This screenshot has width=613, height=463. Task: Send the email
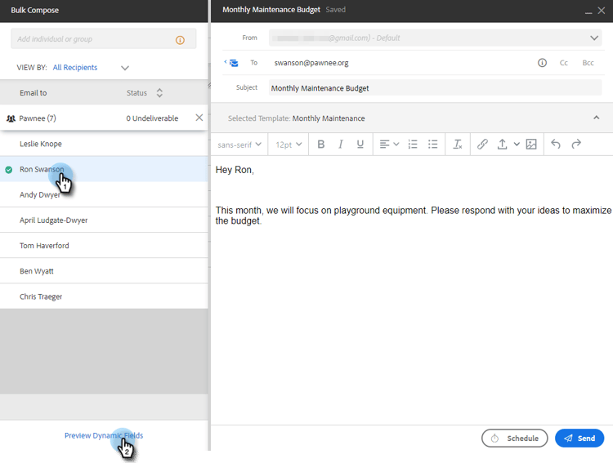(579, 438)
